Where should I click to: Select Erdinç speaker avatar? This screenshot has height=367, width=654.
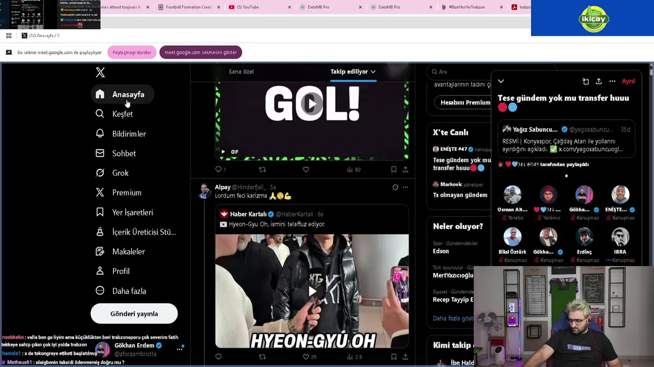[585, 237]
